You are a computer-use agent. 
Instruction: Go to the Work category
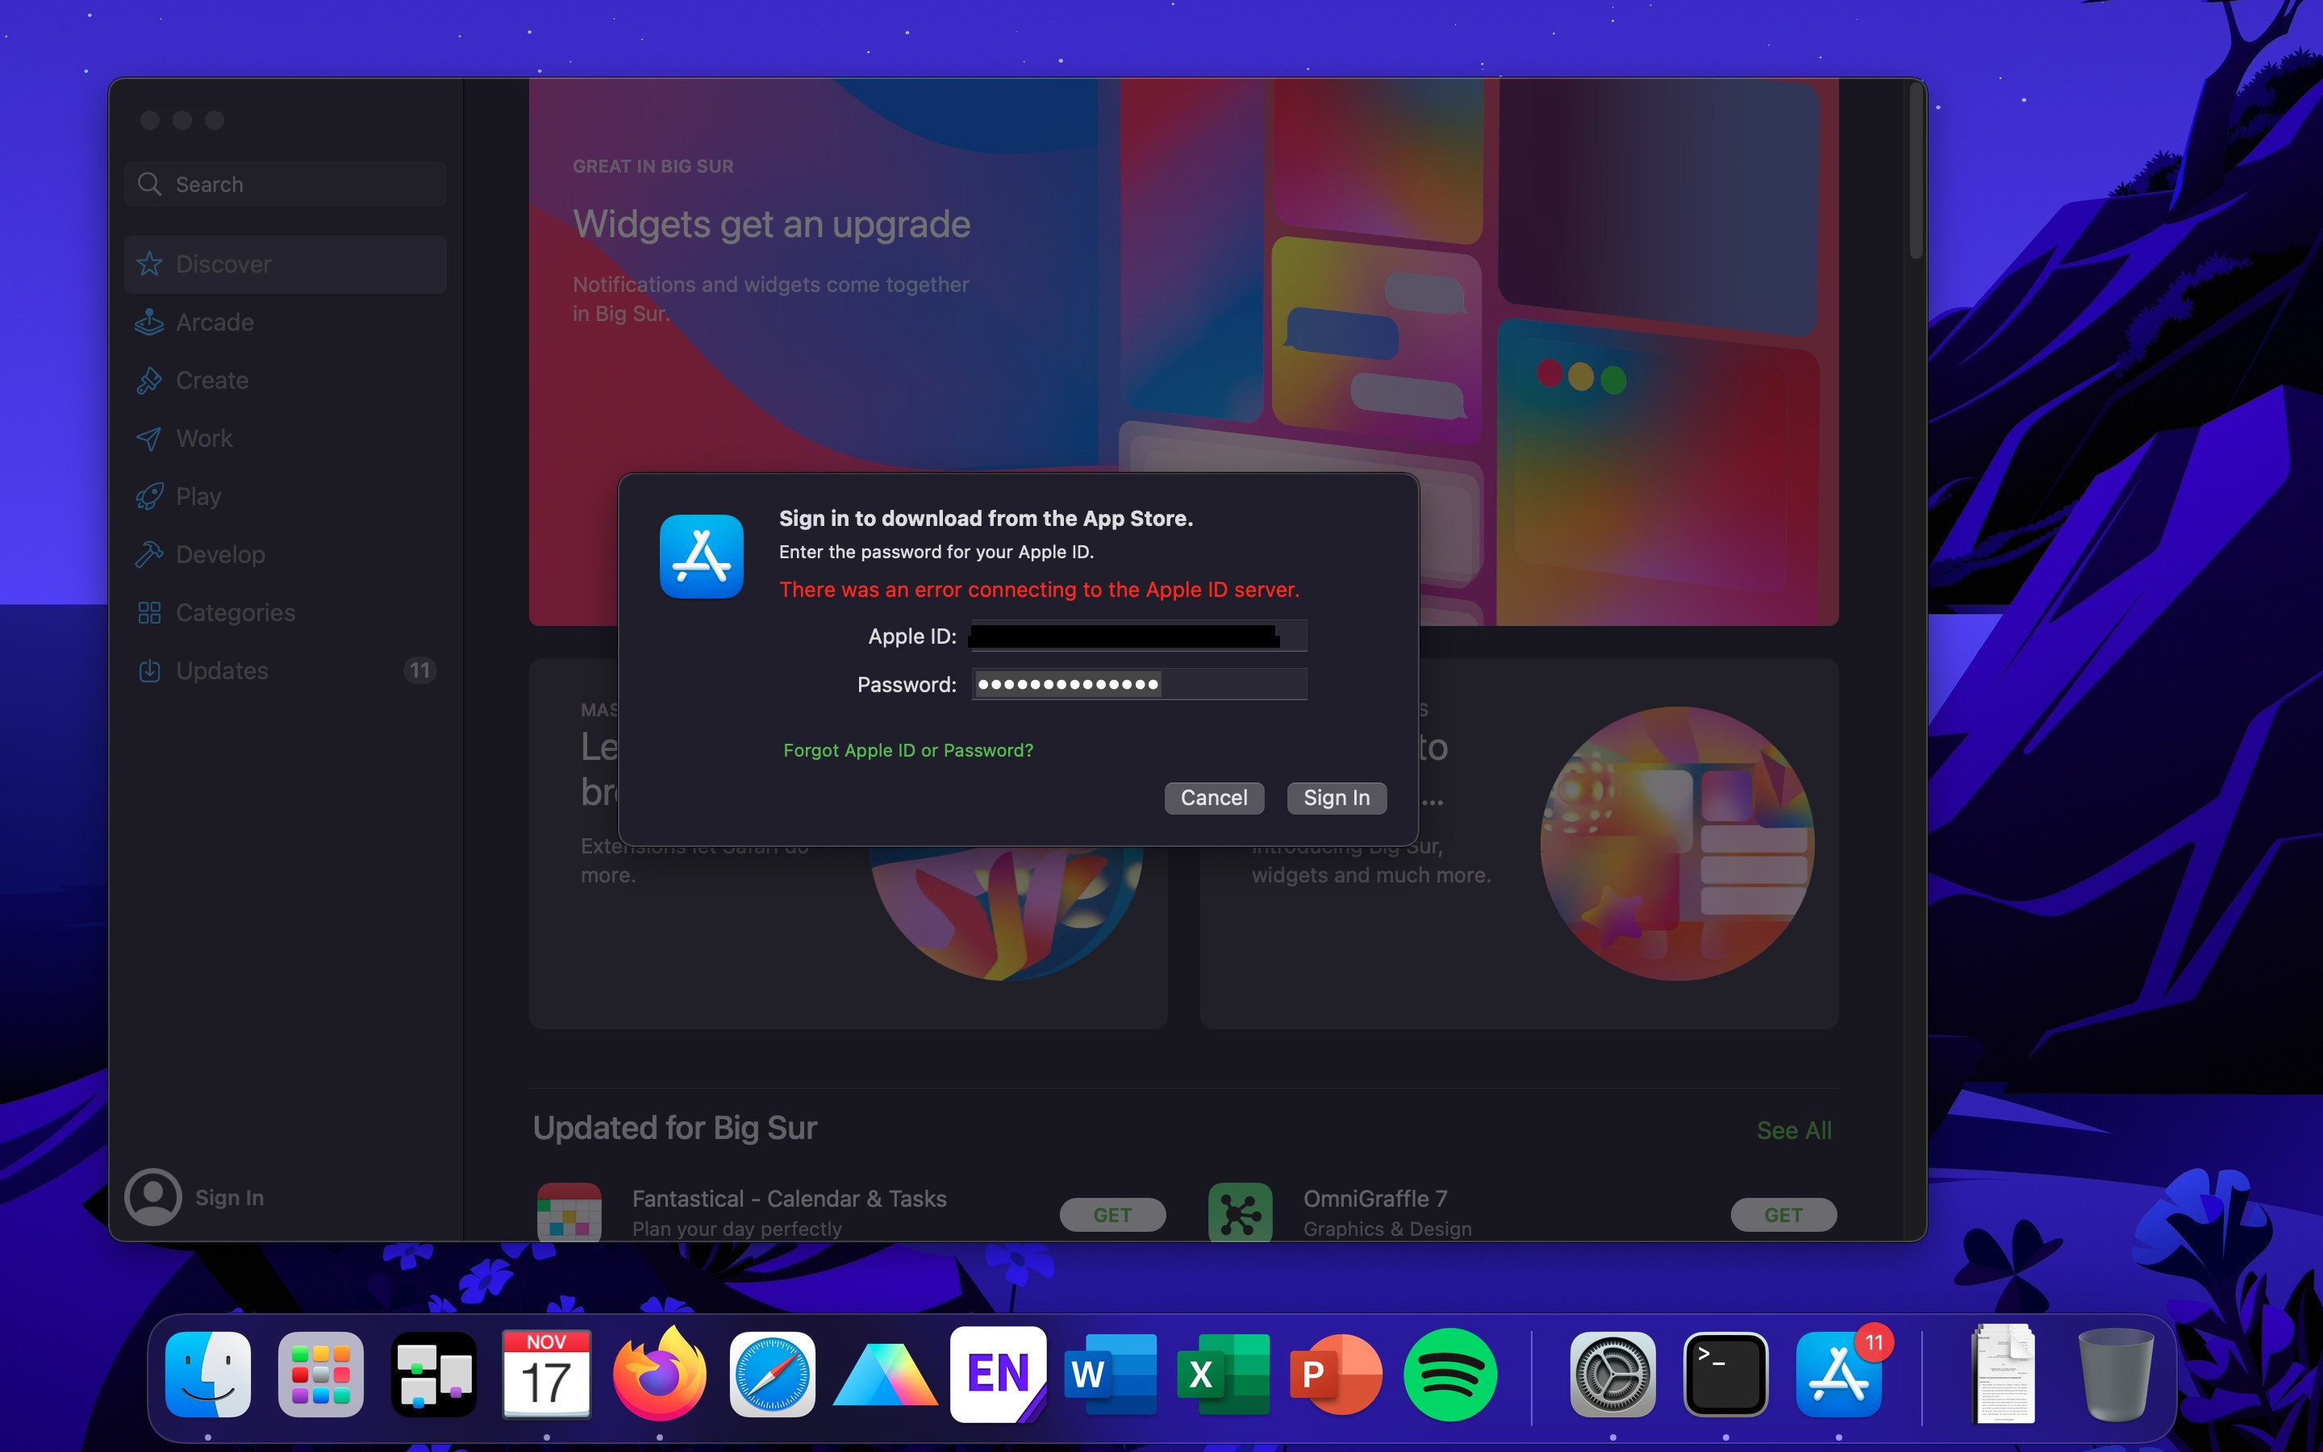[x=203, y=438]
